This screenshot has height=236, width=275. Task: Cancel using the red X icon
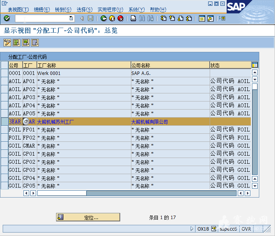(x=121, y=18)
